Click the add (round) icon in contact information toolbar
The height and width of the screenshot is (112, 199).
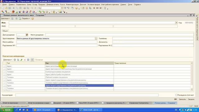15,60
